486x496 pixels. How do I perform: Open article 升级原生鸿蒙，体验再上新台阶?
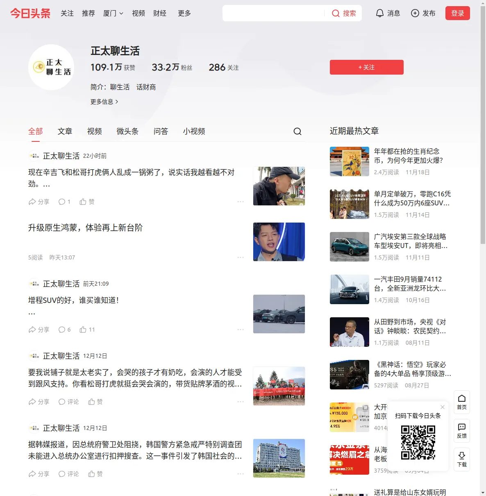pyautogui.click(x=85, y=228)
